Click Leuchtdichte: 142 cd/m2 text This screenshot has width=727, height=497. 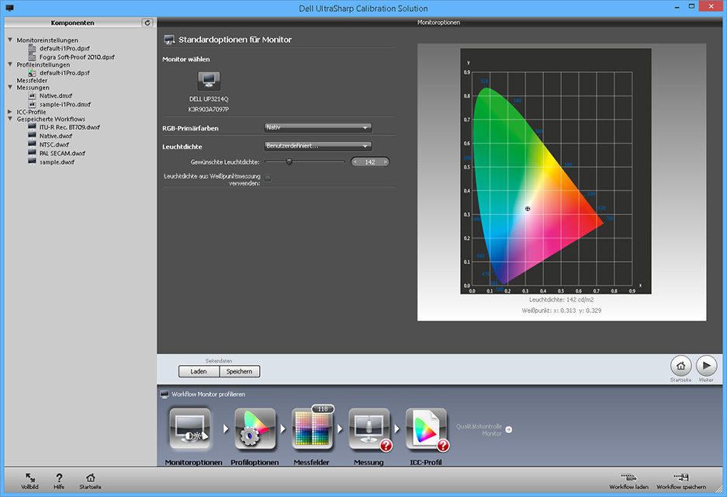[x=562, y=300]
